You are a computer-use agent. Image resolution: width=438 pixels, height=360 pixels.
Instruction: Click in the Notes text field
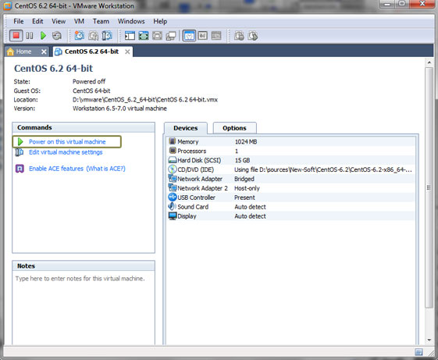click(84, 308)
